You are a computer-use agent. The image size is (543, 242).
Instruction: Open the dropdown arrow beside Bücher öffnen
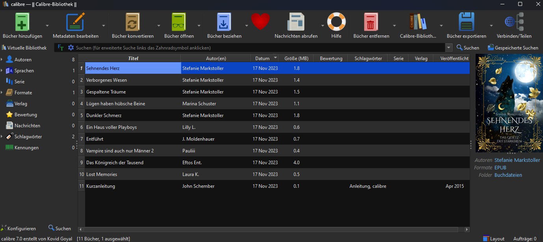[199, 26]
